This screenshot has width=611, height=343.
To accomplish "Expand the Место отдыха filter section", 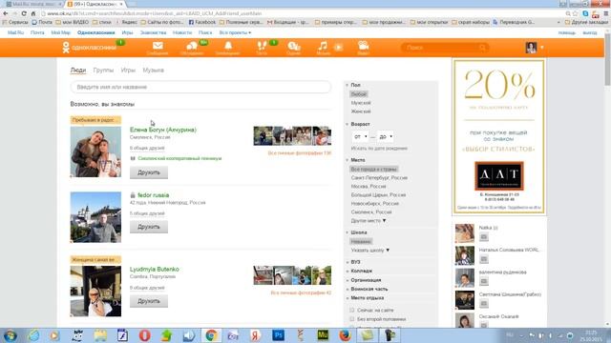I will [367, 298].
